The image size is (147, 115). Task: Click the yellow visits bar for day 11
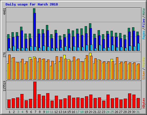point(51,73)
